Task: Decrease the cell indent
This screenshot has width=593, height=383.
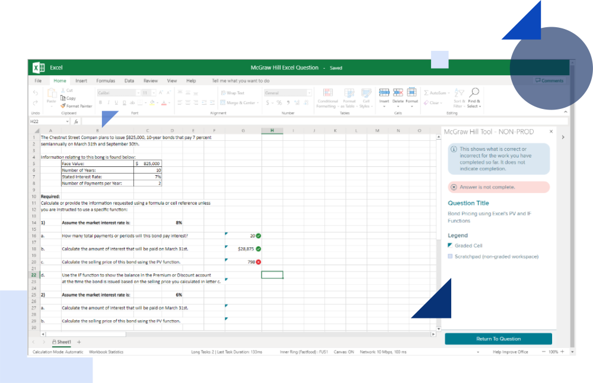Action: pyautogui.click(x=204, y=103)
